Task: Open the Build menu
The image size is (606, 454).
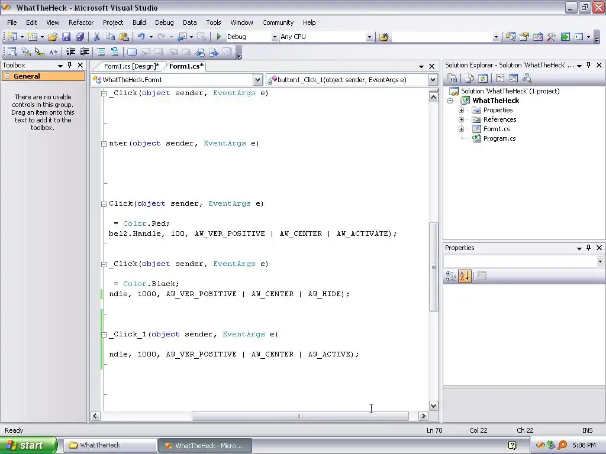Action: coord(139,22)
